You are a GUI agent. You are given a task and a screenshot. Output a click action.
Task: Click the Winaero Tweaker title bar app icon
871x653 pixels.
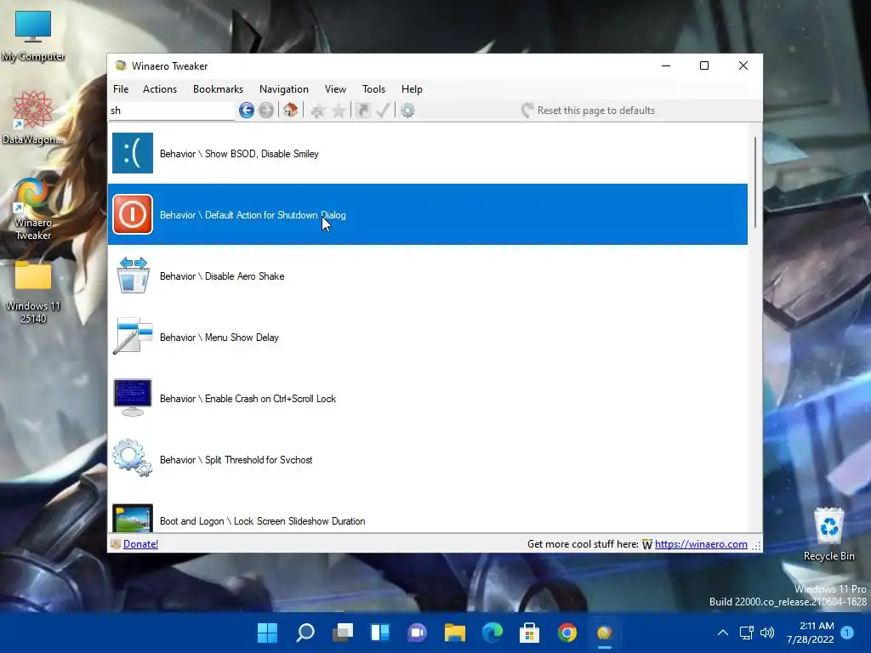pos(121,65)
